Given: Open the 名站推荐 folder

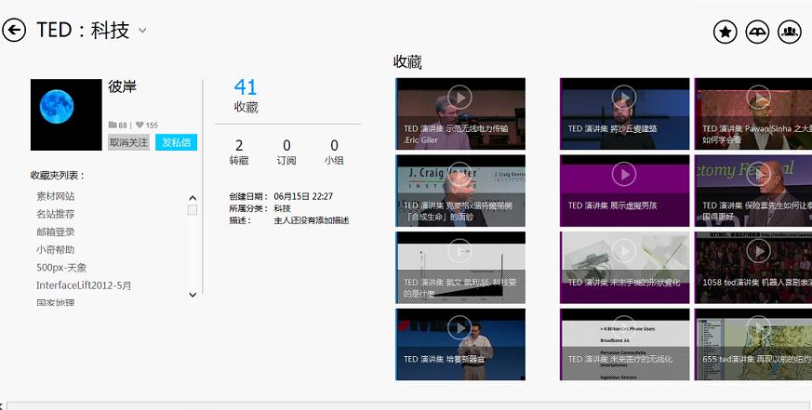Looking at the screenshot, I should click(x=56, y=214).
